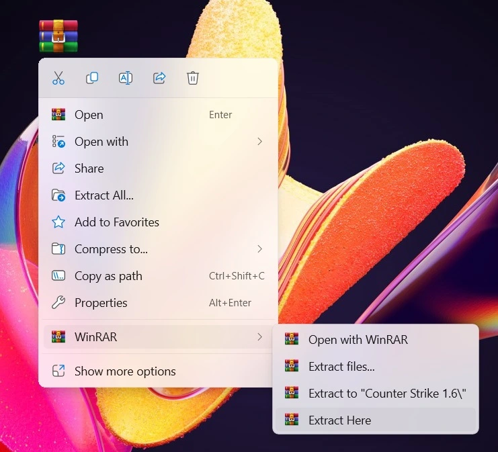Click the wrench icon beside Properties

point(58,303)
